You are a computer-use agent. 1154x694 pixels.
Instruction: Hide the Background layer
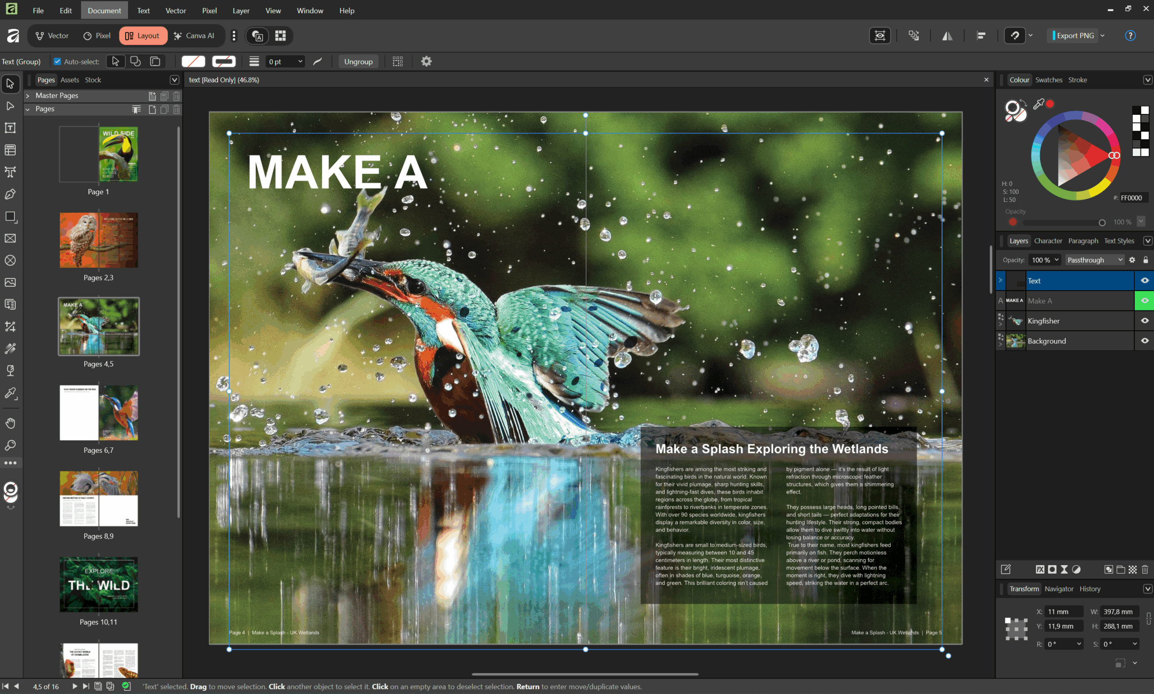tap(1144, 341)
